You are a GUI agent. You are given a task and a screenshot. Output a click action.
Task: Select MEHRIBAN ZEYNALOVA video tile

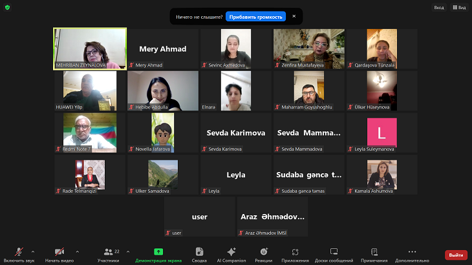tap(90, 48)
